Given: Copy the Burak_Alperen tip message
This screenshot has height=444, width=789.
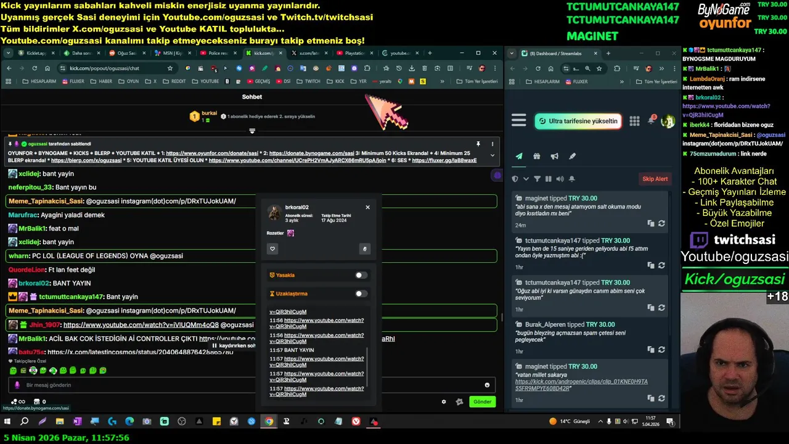Looking at the screenshot, I should click(651, 349).
